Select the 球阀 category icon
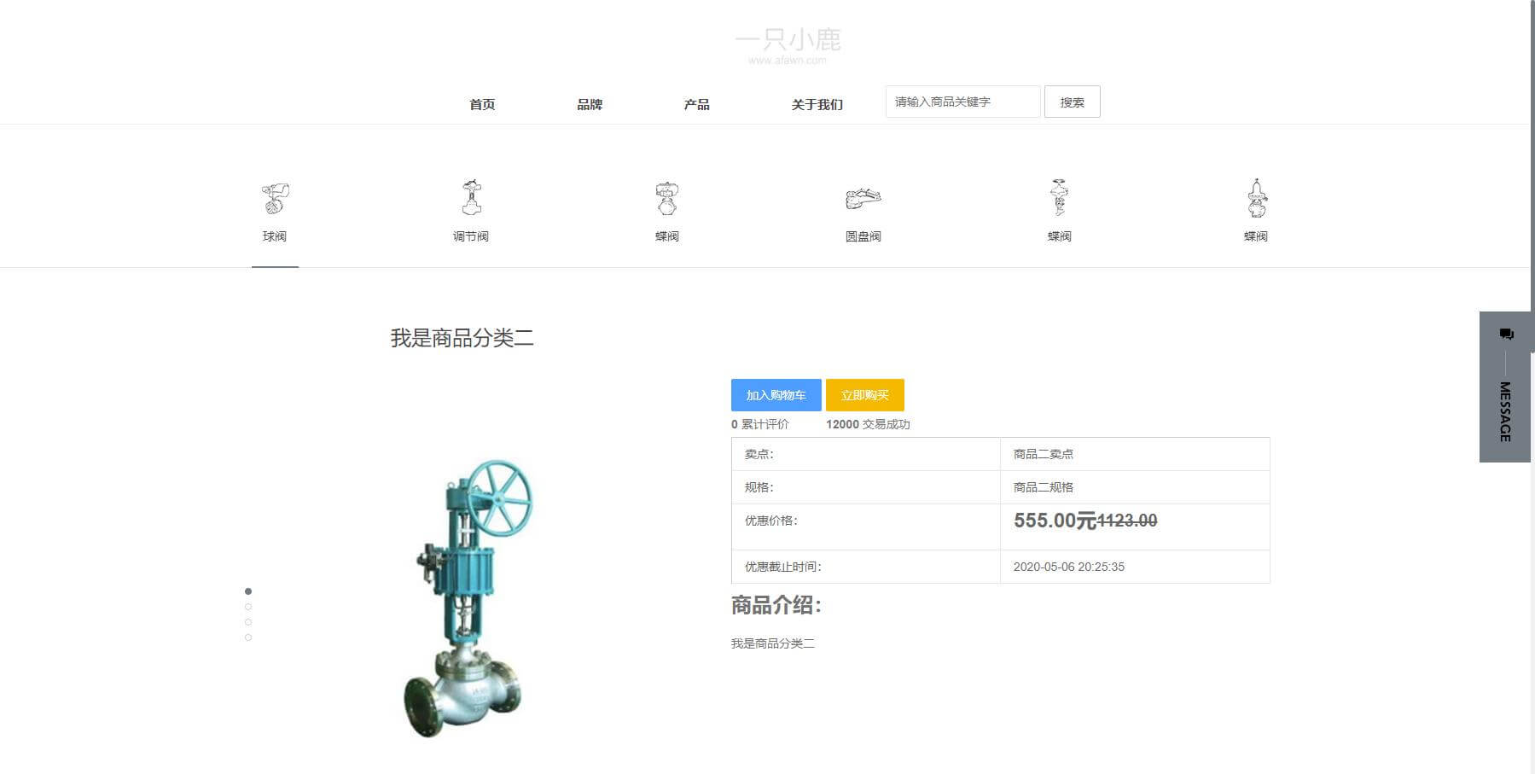Image resolution: width=1535 pixels, height=774 pixels. click(275, 199)
